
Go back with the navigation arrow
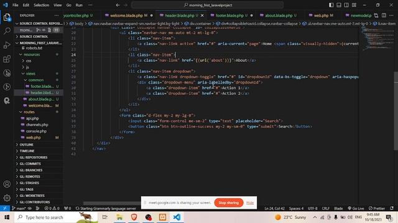[118, 5]
